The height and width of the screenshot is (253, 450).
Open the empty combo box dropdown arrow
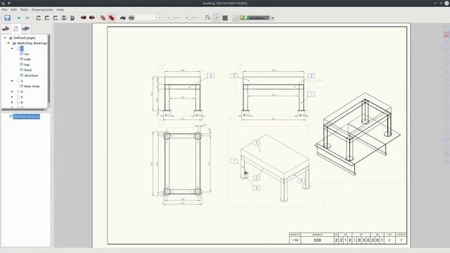(x=160, y=18)
